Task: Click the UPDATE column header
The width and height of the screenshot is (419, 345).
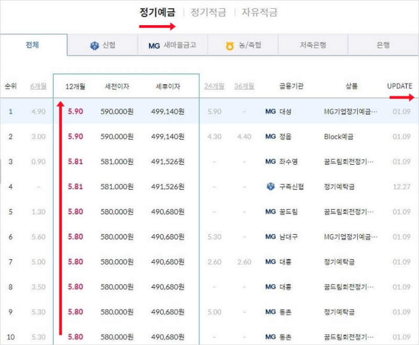Action: coord(400,86)
